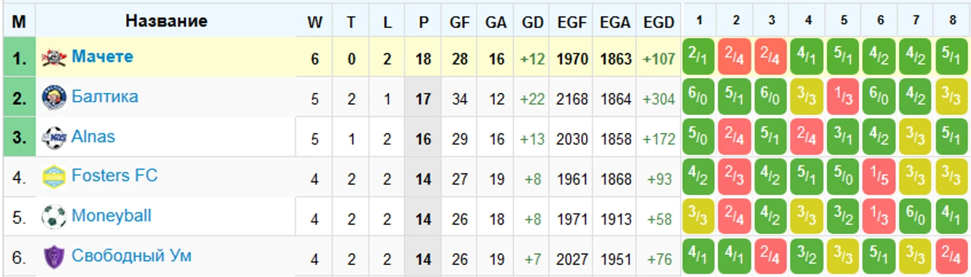The height and width of the screenshot is (277, 971).
Task: Open Свободный Ум round 8 red result 2/4
Action: tap(952, 256)
